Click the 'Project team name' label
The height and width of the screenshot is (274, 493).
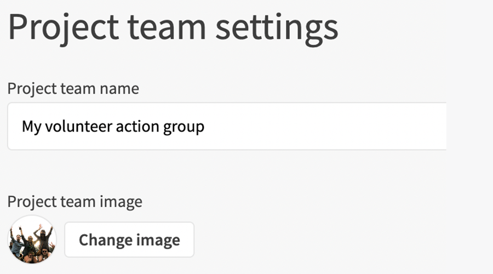[73, 88]
